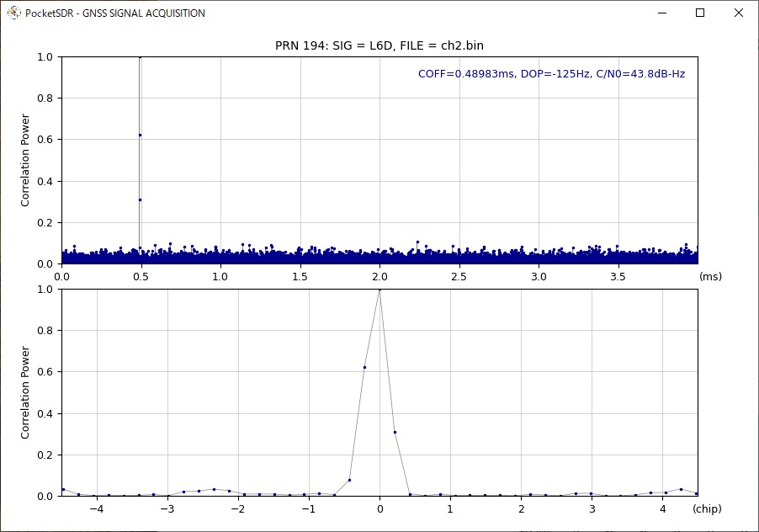Click the '3' tick label on chip axis
Viewport: 759px width, 532px height.
(x=592, y=508)
